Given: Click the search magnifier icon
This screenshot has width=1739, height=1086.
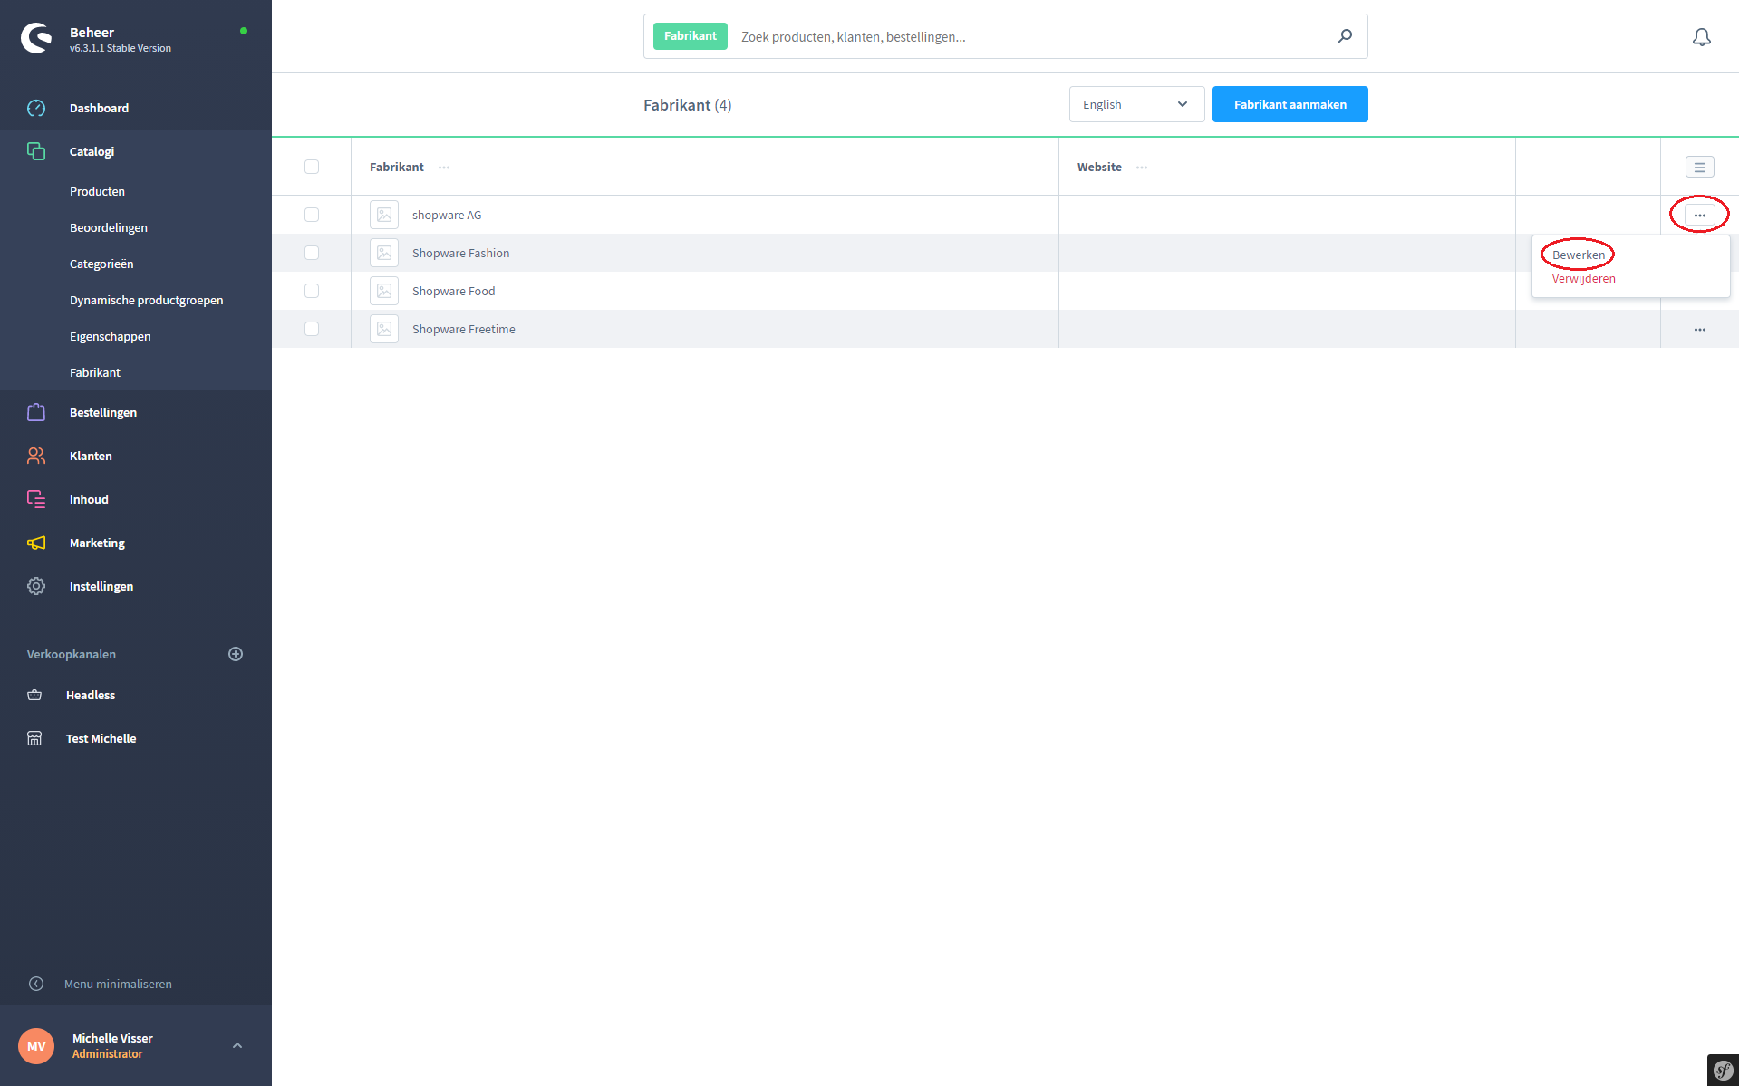Looking at the screenshot, I should click(1345, 36).
